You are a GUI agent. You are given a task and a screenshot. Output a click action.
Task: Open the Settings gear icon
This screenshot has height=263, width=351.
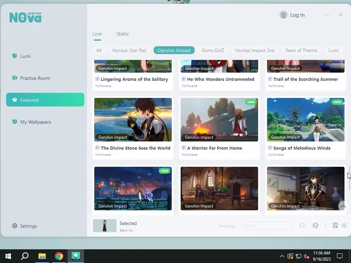point(15,226)
